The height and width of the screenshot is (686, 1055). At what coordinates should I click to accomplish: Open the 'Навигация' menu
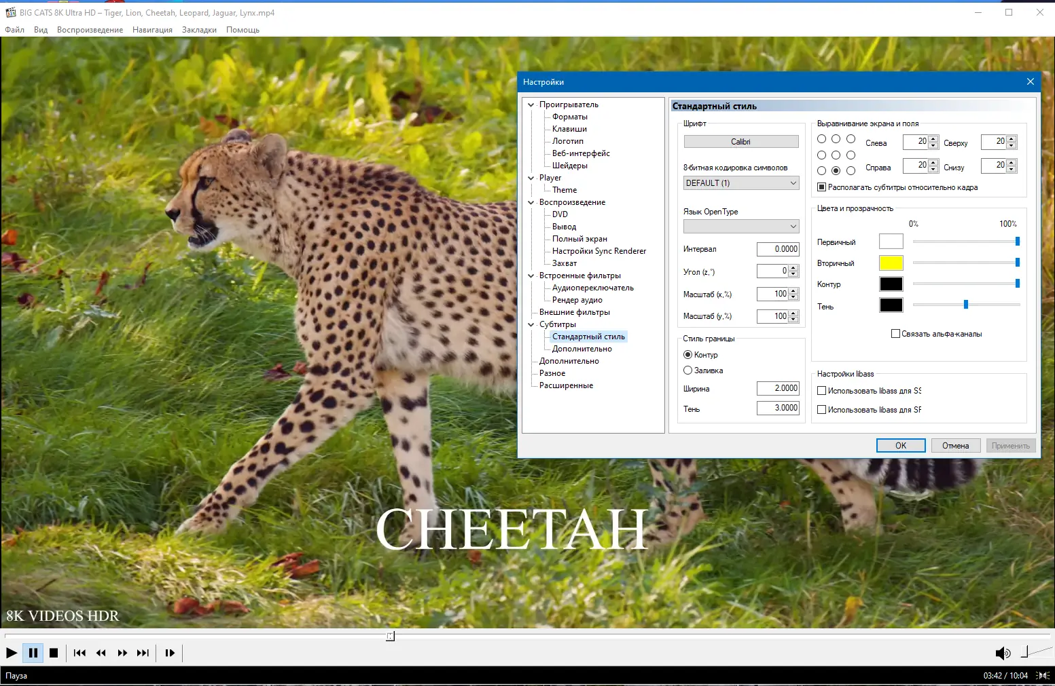pos(152,29)
